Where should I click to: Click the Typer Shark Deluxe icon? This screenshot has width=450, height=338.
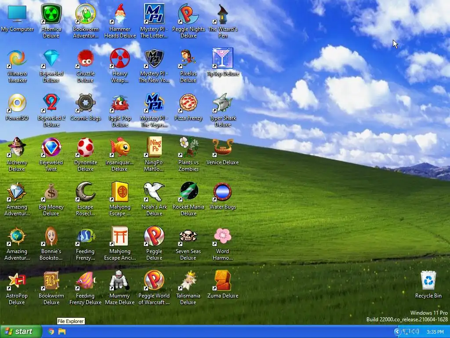[223, 103]
